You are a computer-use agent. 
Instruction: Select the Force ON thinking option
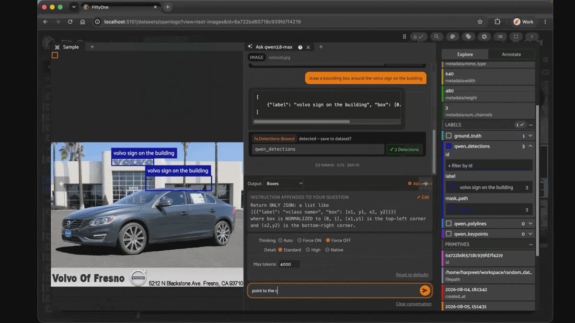point(299,240)
